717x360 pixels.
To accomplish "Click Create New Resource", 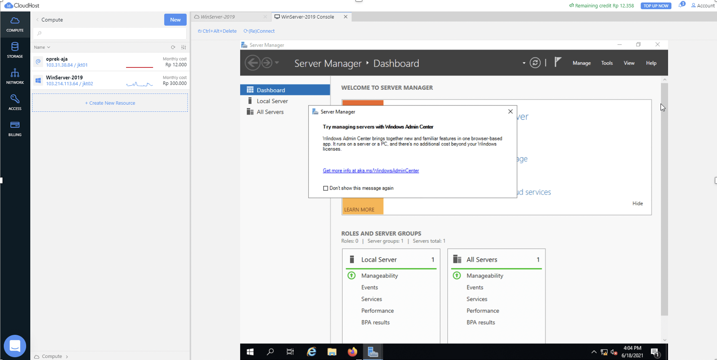I will (x=110, y=103).
